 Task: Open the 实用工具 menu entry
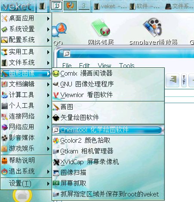coord(26,52)
